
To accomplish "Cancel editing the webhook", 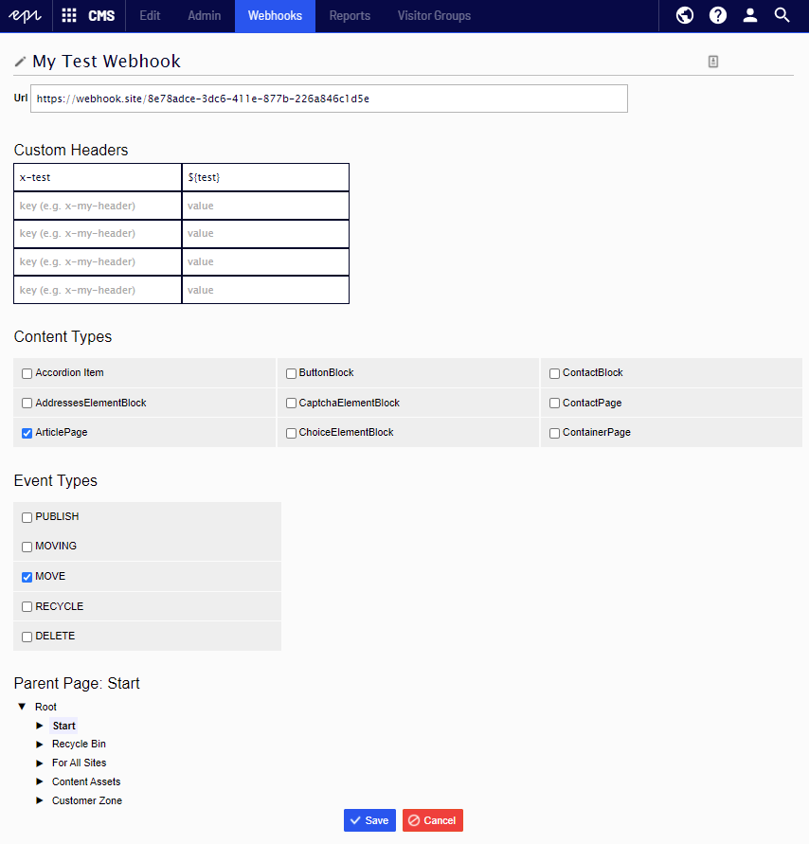I will (x=432, y=820).
